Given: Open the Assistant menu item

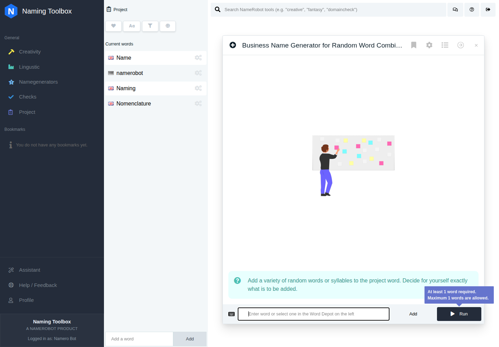Looking at the screenshot, I should pos(29,270).
